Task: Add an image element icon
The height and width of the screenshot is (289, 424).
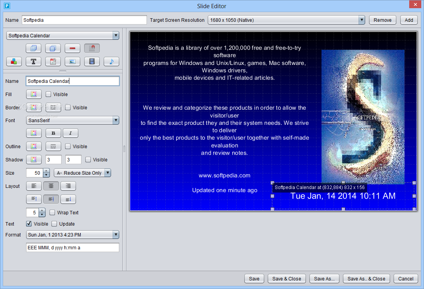Action: 72,61
